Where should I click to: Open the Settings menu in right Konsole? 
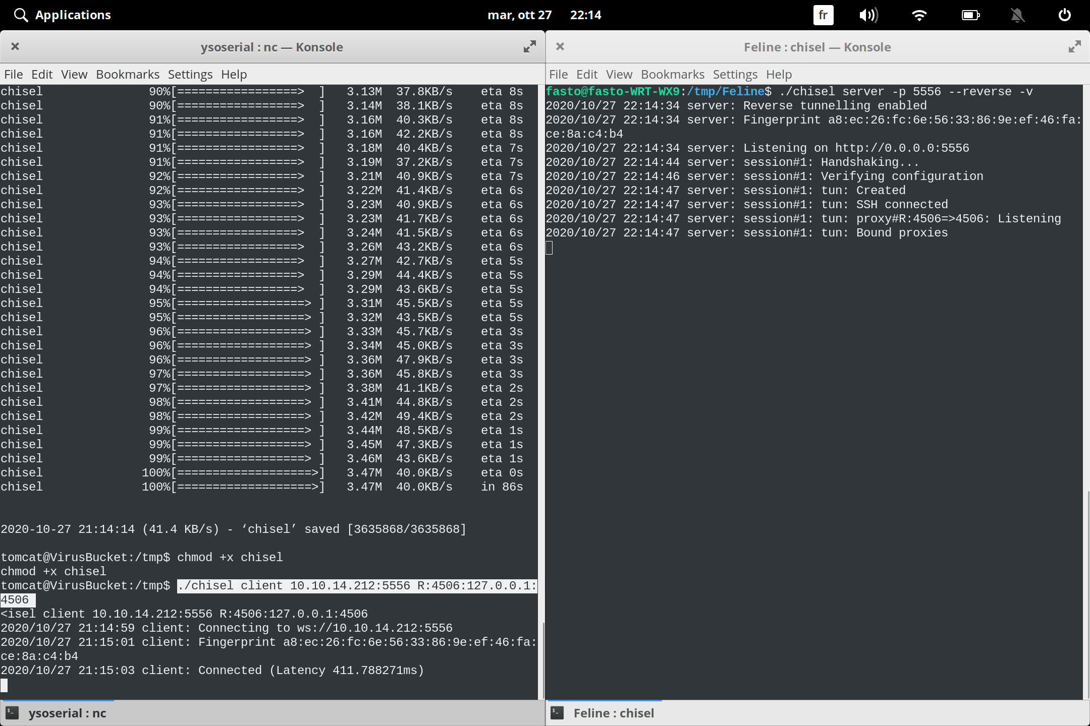click(x=735, y=74)
